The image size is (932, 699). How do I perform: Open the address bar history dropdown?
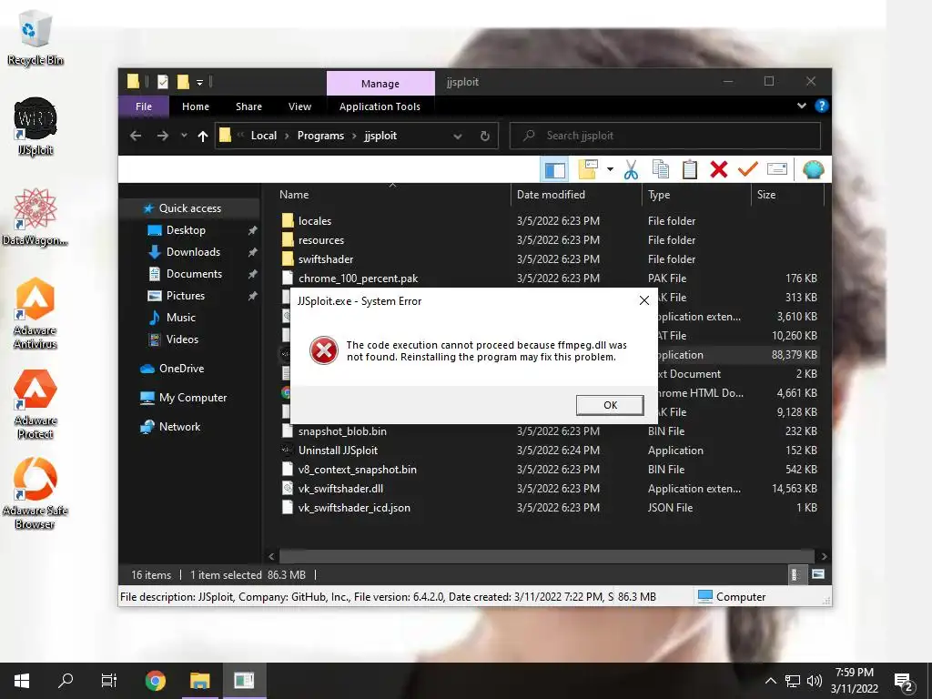(x=458, y=137)
